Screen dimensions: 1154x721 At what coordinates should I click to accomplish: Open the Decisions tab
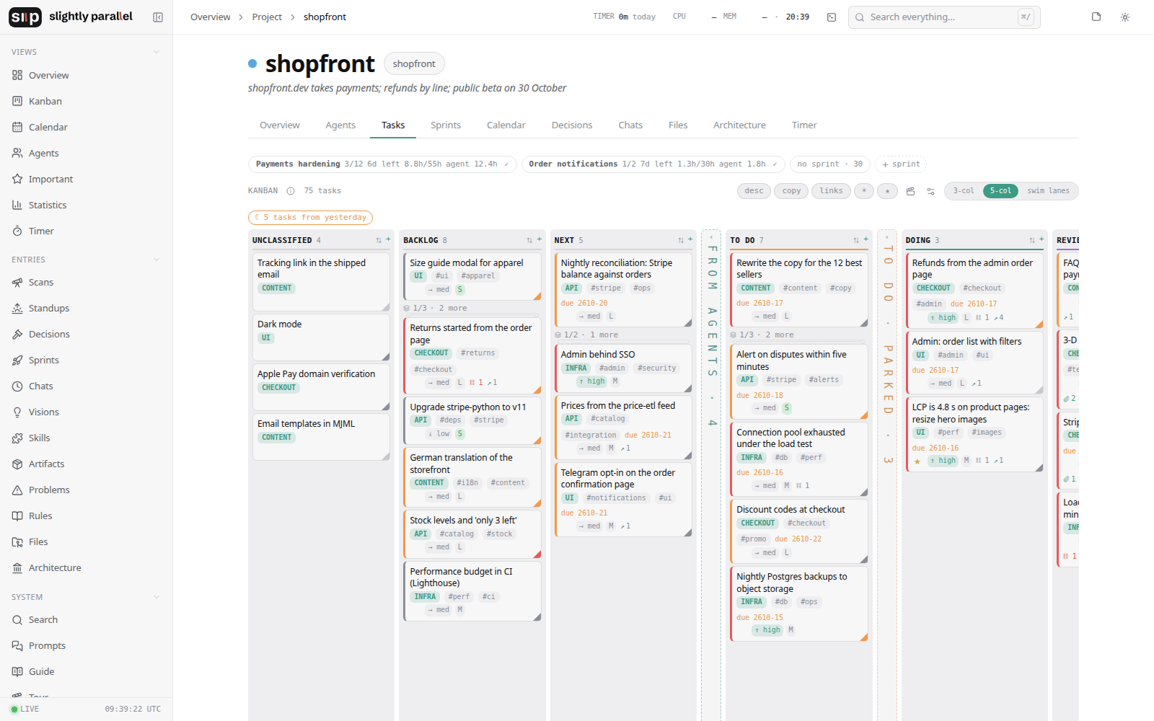572,125
